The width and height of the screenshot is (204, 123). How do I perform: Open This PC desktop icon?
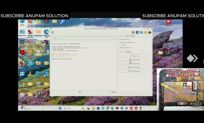pos(22,23)
